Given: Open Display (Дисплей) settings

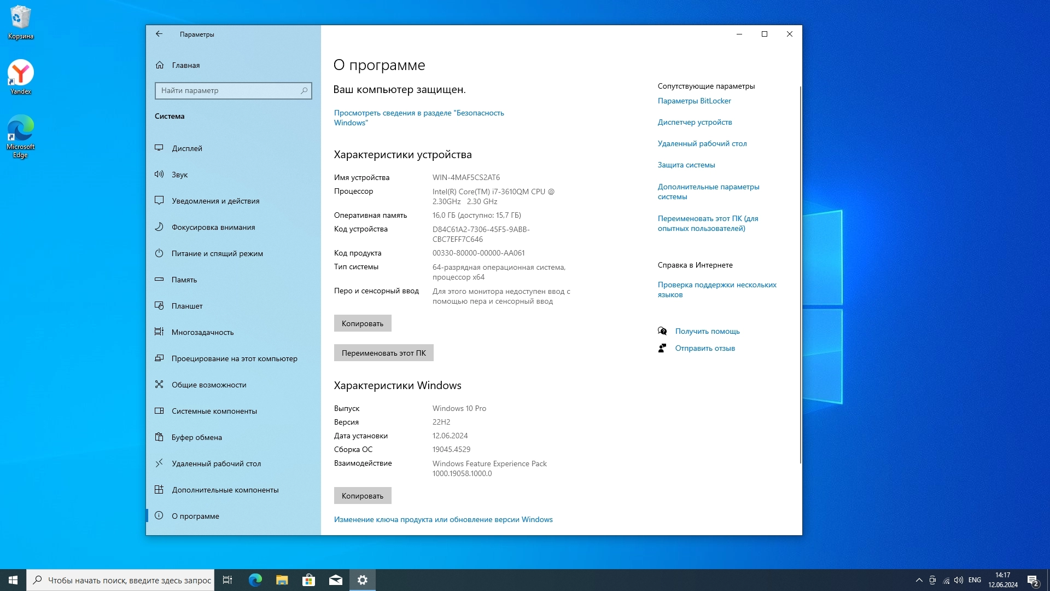Looking at the screenshot, I should (x=186, y=148).
